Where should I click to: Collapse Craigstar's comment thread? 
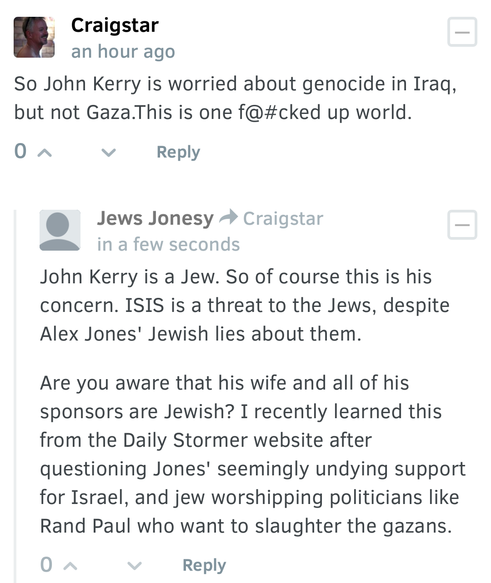click(462, 32)
